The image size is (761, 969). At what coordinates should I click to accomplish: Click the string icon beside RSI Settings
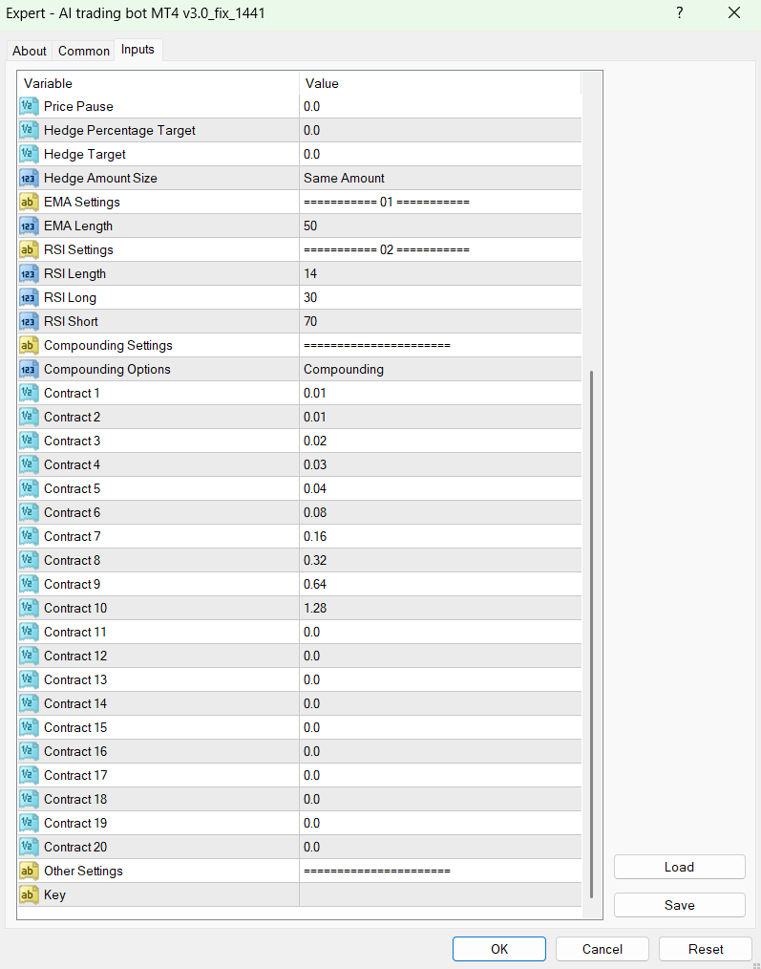29,249
